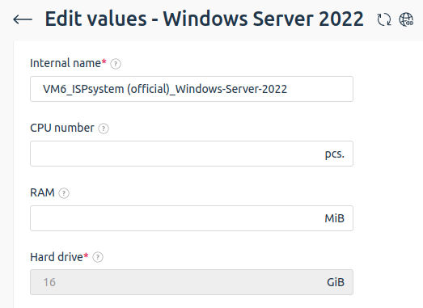Focus the Internal name input field
423x308 pixels.
pos(192,89)
